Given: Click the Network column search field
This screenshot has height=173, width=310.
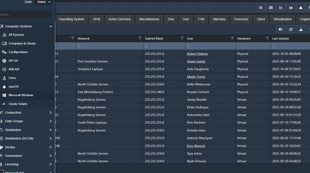Looking at the screenshot, I should (x=110, y=46).
